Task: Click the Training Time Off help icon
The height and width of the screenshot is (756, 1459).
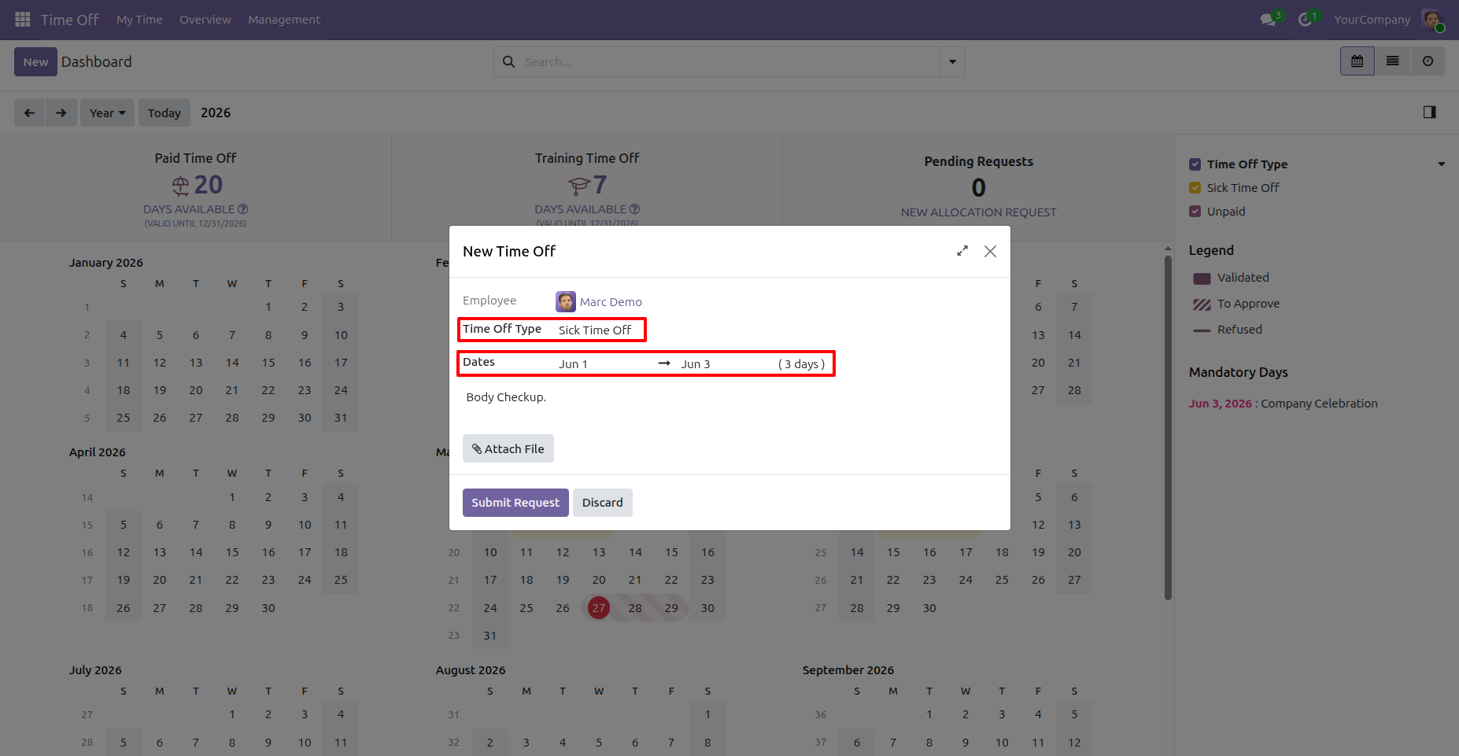Action: click(635, 209)
